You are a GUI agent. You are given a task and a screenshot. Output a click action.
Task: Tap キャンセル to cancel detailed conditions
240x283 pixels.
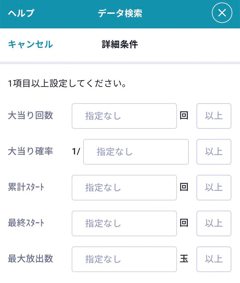coord(30,45)
